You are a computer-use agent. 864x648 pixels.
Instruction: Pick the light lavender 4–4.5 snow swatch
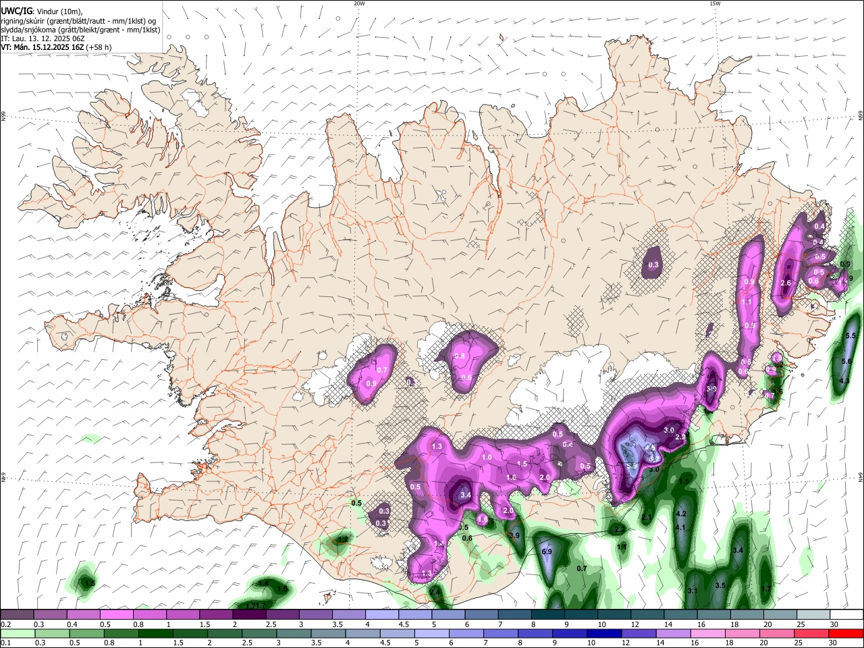click(381, 614)
